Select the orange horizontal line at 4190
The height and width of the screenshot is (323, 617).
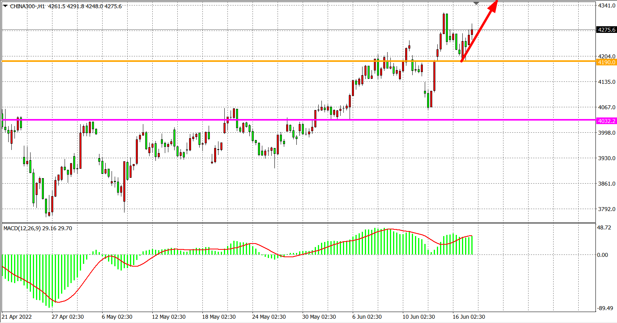[235, 61]
